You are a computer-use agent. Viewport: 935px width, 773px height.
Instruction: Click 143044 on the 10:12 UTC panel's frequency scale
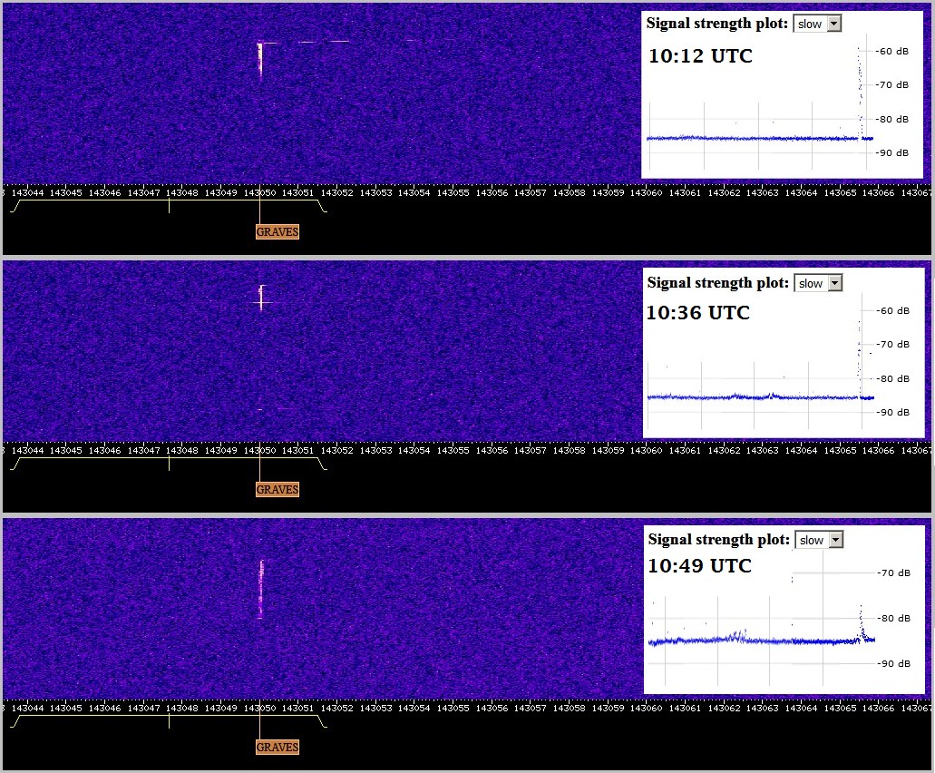coord(27,192)
